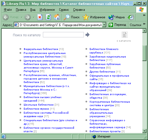Click the History clock icon

pyautogui.click(x=131, y=17)
